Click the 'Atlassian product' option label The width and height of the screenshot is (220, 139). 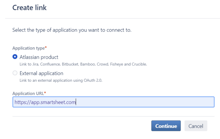(x=39, y=57)
